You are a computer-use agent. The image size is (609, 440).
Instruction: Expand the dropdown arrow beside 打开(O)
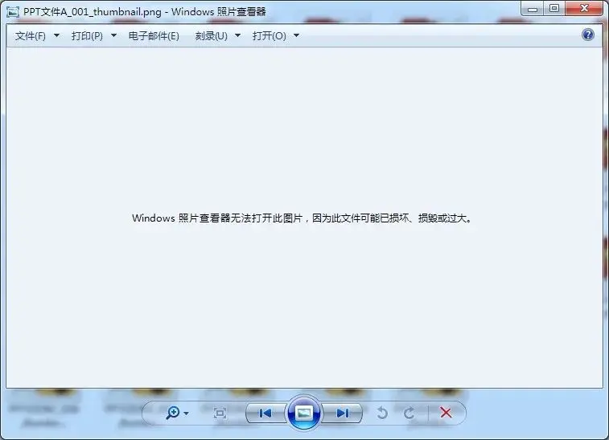pos(296,35)
